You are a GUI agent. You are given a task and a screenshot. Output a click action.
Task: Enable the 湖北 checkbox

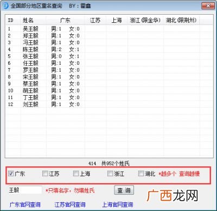[x=141, y=173]
